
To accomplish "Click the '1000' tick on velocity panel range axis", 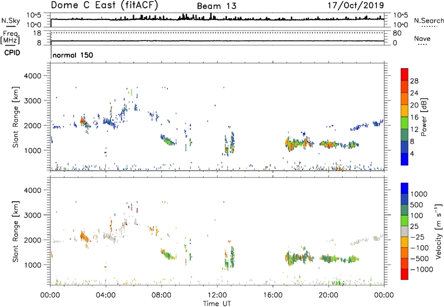I will click(x=33, y=265).
